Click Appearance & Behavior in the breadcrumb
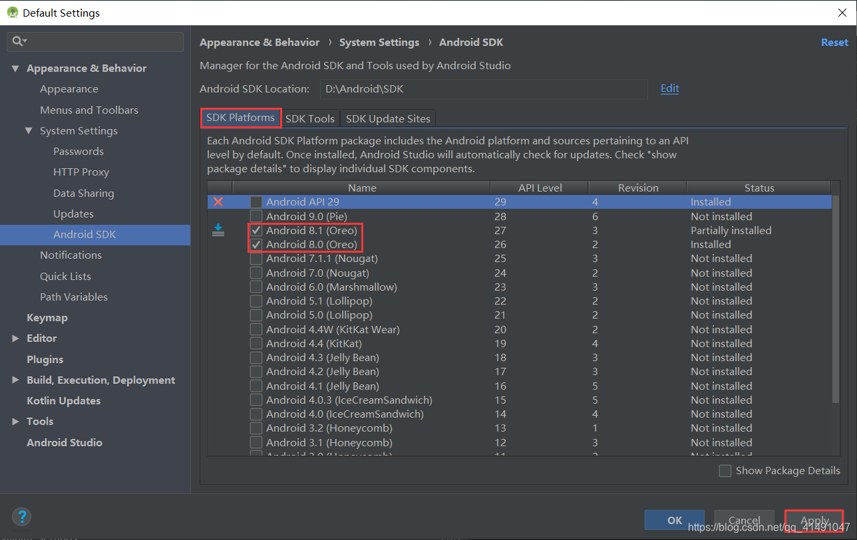Viewport: 857px width, 540px height. coord(259,42)
